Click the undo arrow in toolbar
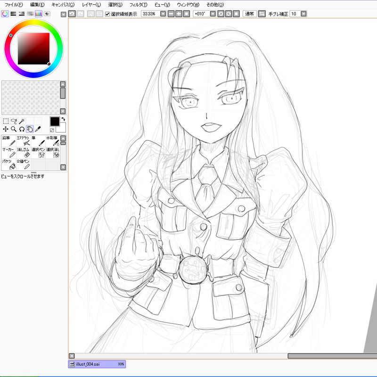377x377 pixels. 72,14
